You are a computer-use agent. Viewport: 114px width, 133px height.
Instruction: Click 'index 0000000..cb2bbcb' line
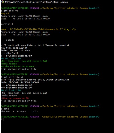tap(15, 50)
